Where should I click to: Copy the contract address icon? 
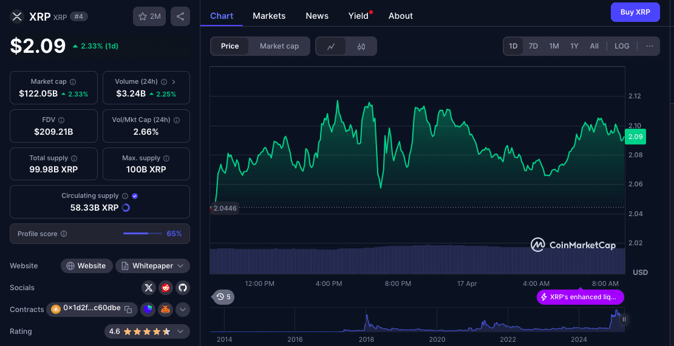pos(128,309)
